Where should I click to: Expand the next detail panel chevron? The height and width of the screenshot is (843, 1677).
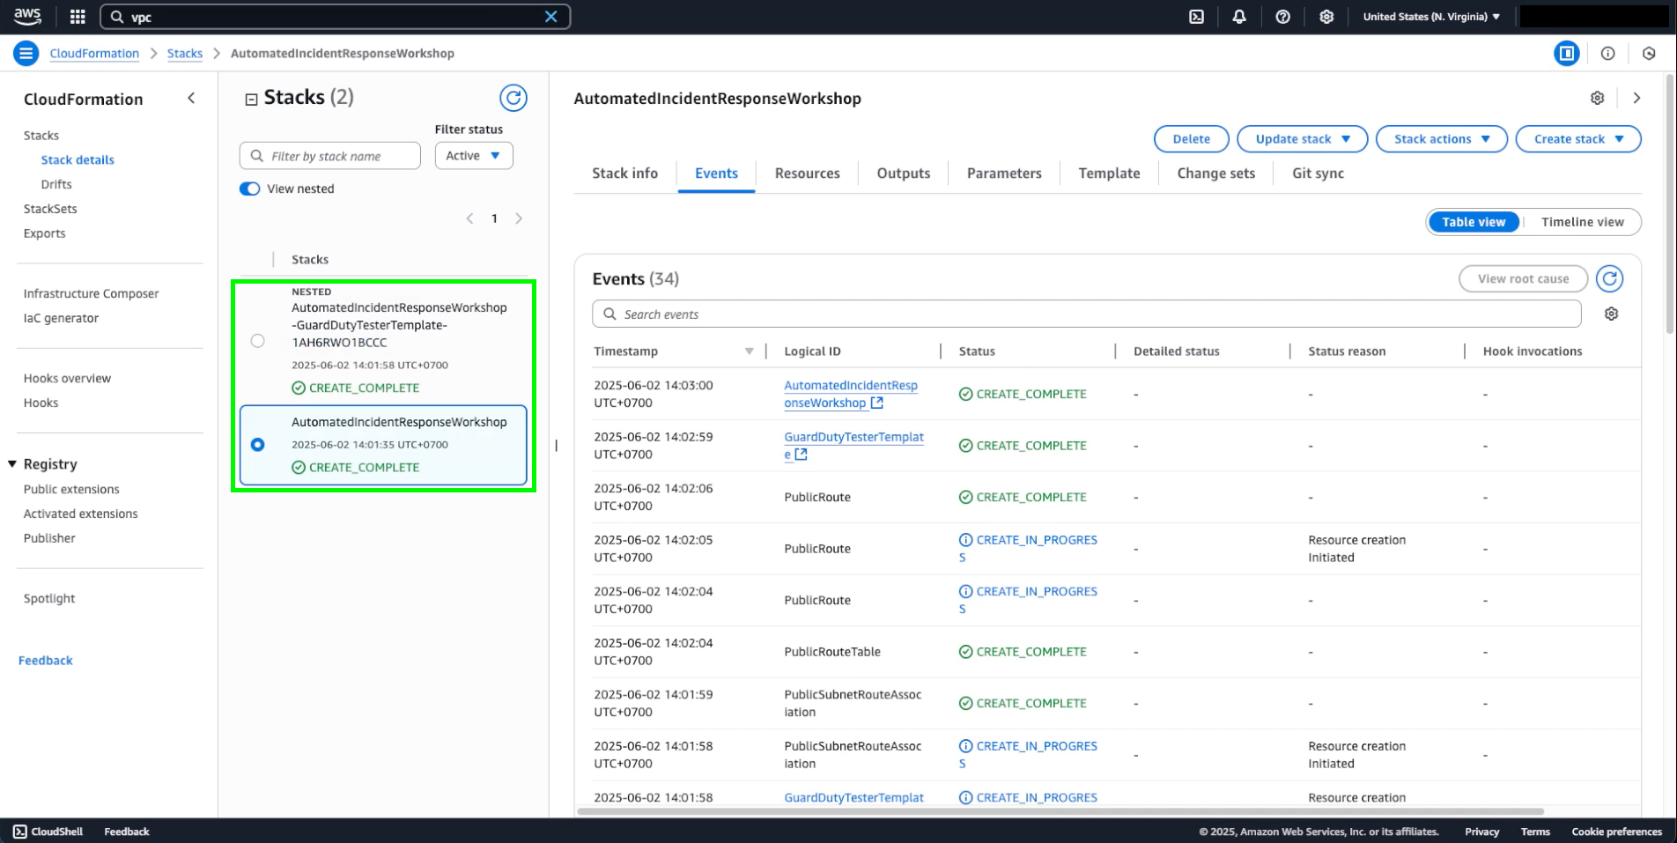click(1636, 98)
